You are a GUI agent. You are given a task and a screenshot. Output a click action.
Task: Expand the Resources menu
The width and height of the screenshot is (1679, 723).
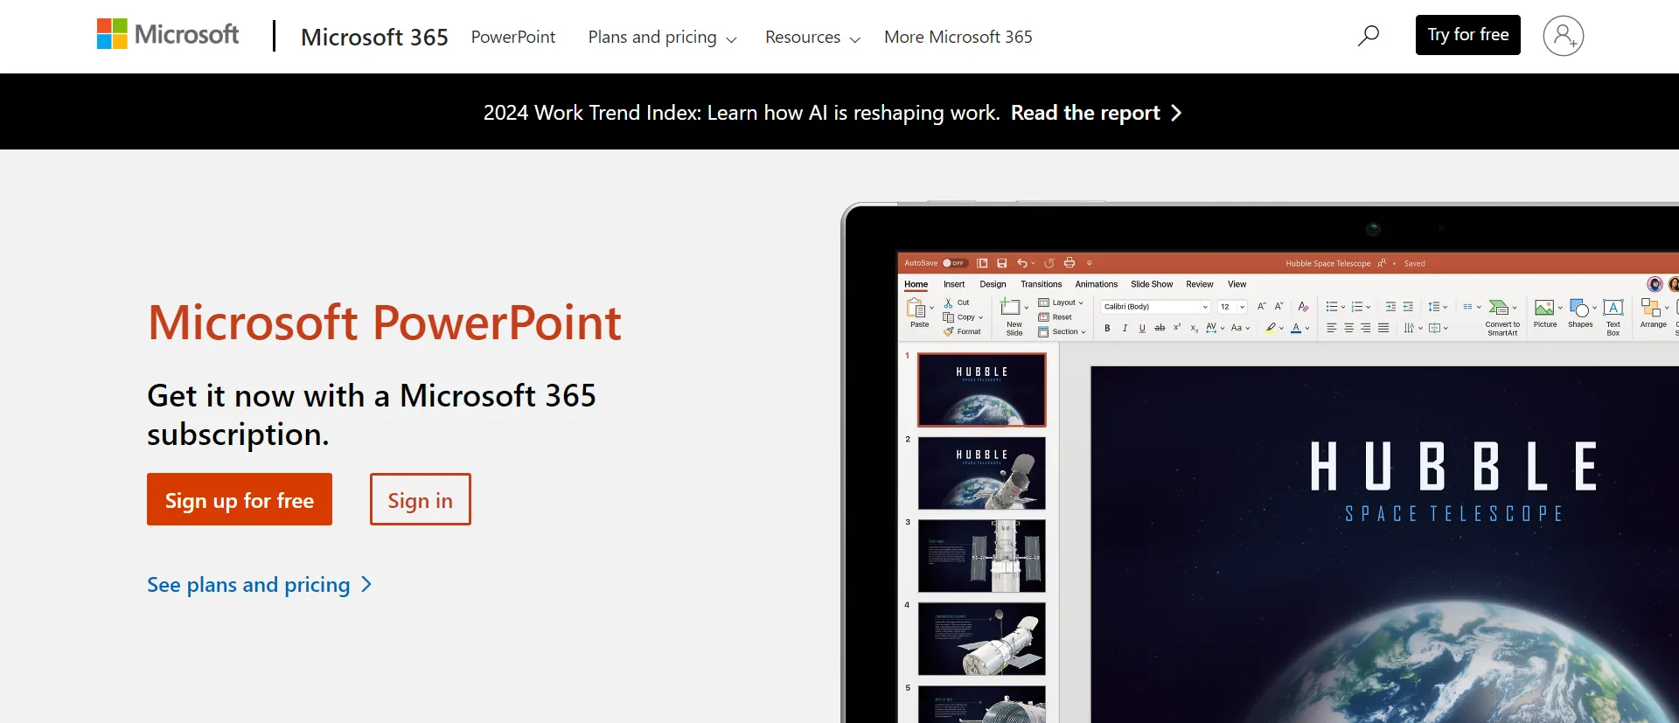click(x=812, y=37)
